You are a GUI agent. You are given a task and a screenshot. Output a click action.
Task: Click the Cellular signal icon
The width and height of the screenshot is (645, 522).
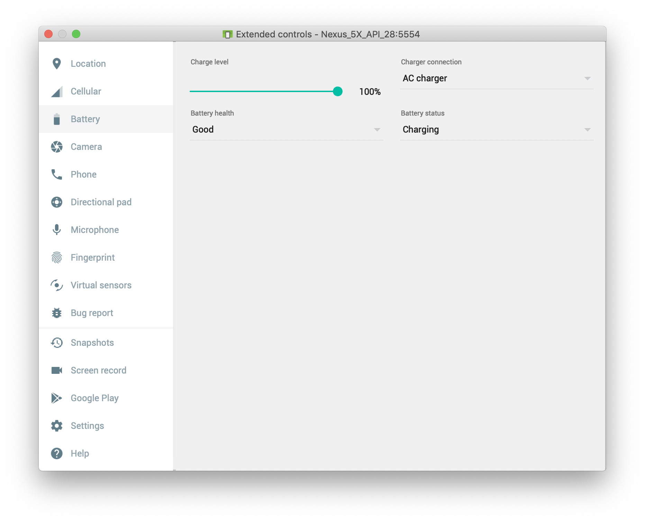click(57, 91)
